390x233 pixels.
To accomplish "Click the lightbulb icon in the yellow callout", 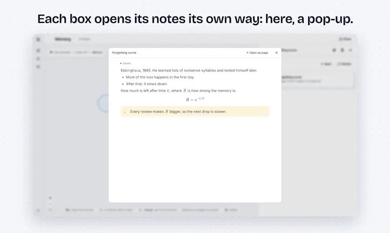I will [125, 111].
